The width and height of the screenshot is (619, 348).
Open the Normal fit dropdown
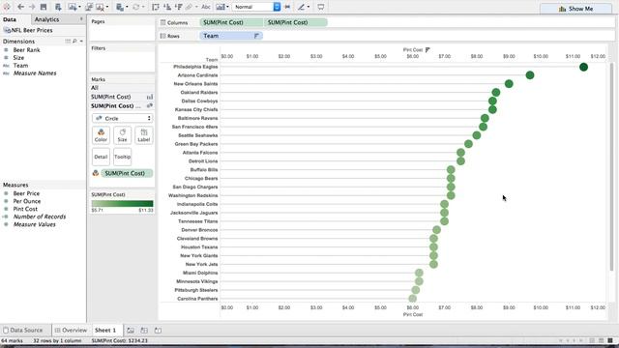click(256, 7)
